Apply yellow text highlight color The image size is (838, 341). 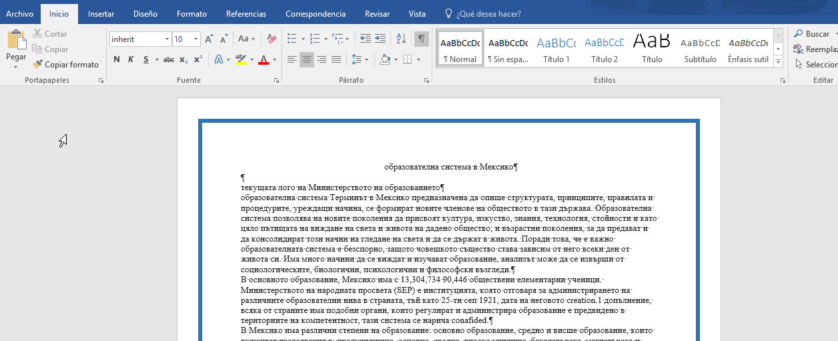click(241, 59)
